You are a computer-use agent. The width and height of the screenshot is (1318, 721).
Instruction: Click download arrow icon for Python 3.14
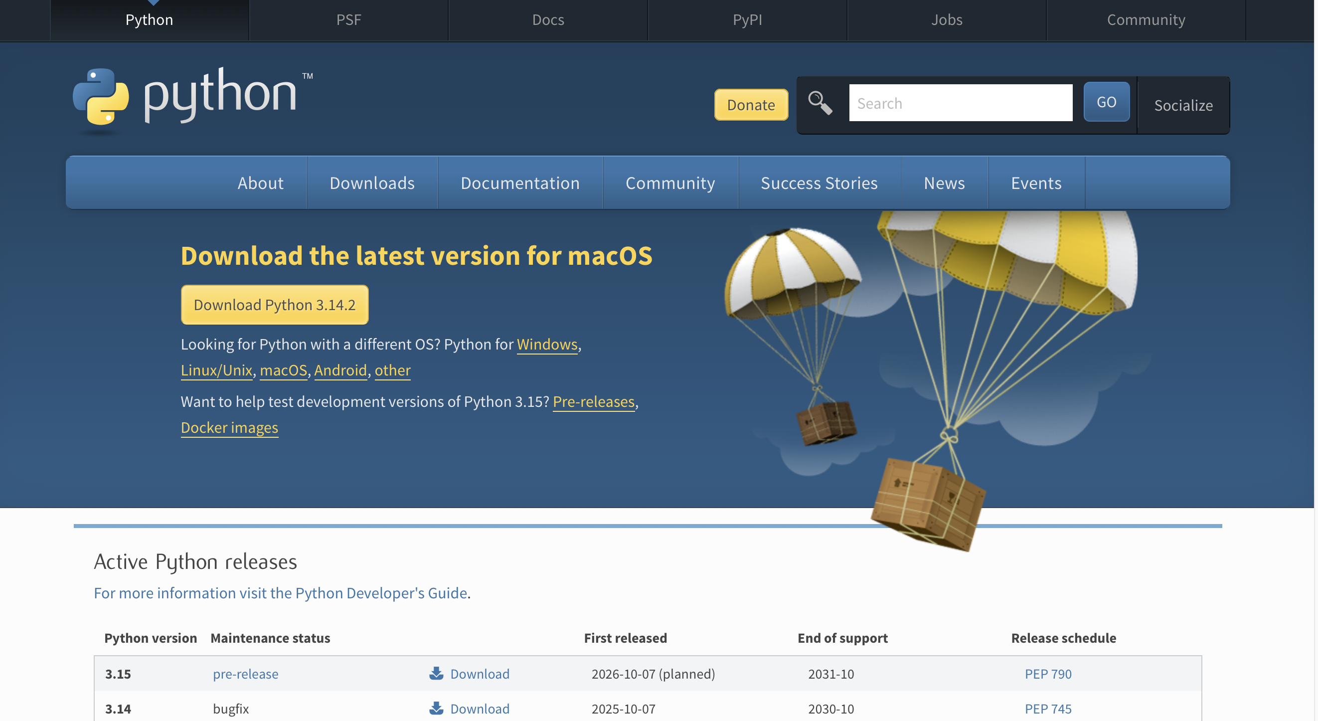pyautogui.click(x=436, y=708)
